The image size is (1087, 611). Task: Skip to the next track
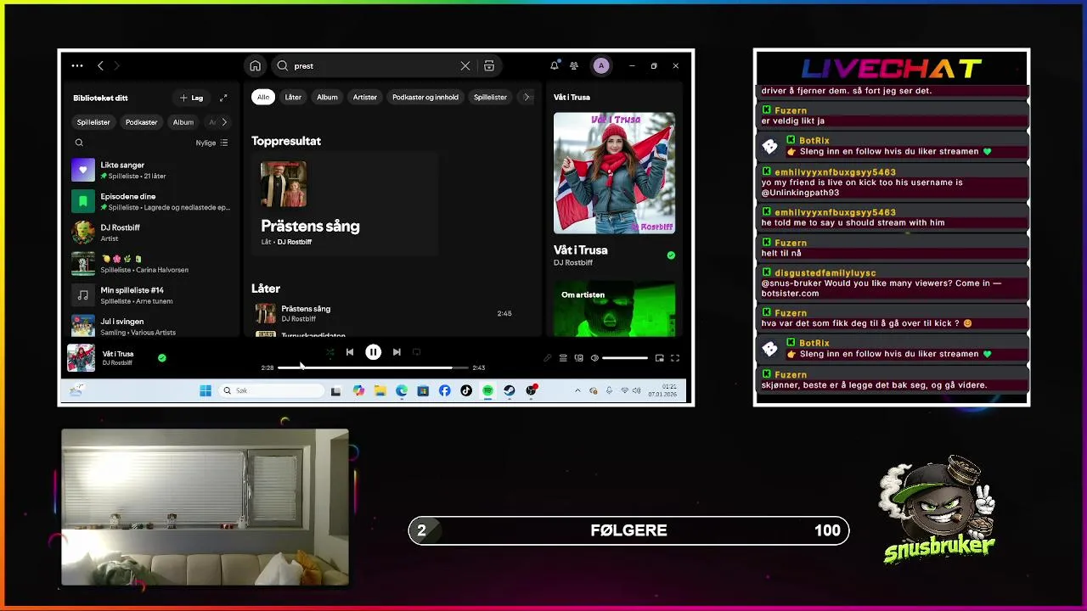pyautogui.click(x=397, y=352)
